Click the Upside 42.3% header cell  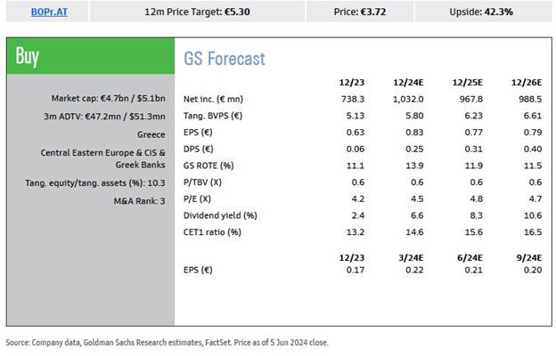pyautogui.click(x=482, y=12)
